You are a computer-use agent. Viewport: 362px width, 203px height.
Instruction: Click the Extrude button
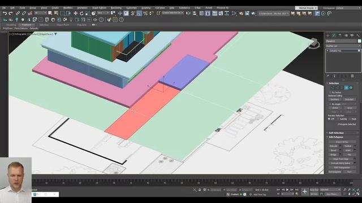[333, 146]
